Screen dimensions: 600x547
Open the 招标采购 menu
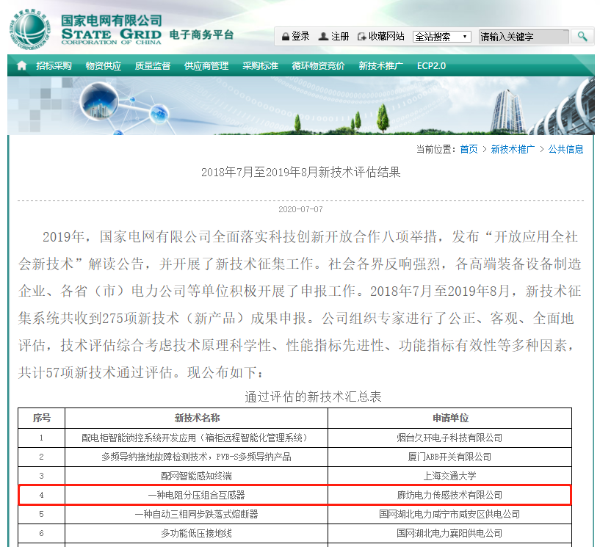[54, 65]
